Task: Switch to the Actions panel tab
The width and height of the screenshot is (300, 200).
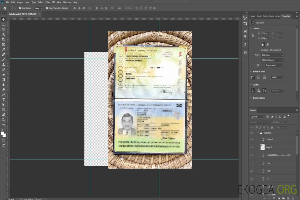Action: (278, 16)
